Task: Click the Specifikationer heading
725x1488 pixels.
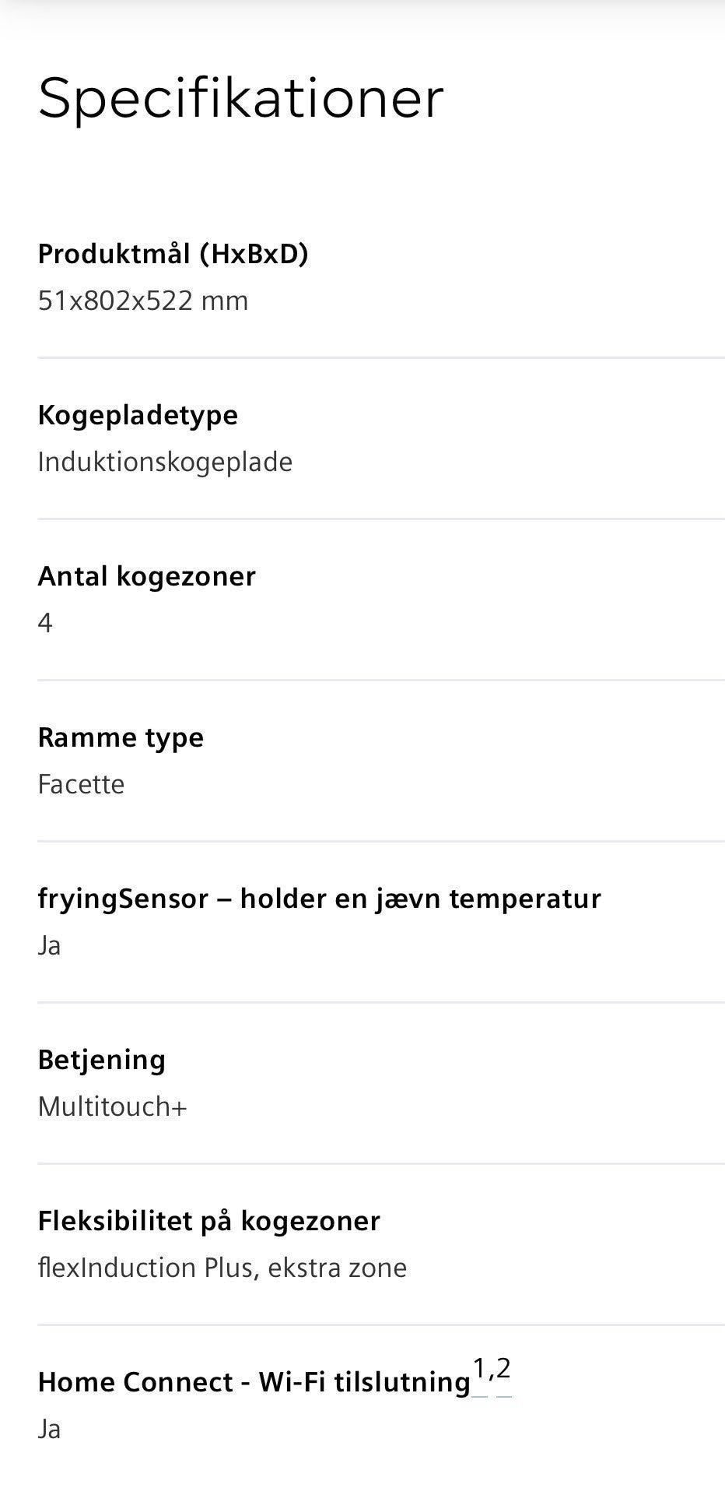Action: (x=240, y=98)
